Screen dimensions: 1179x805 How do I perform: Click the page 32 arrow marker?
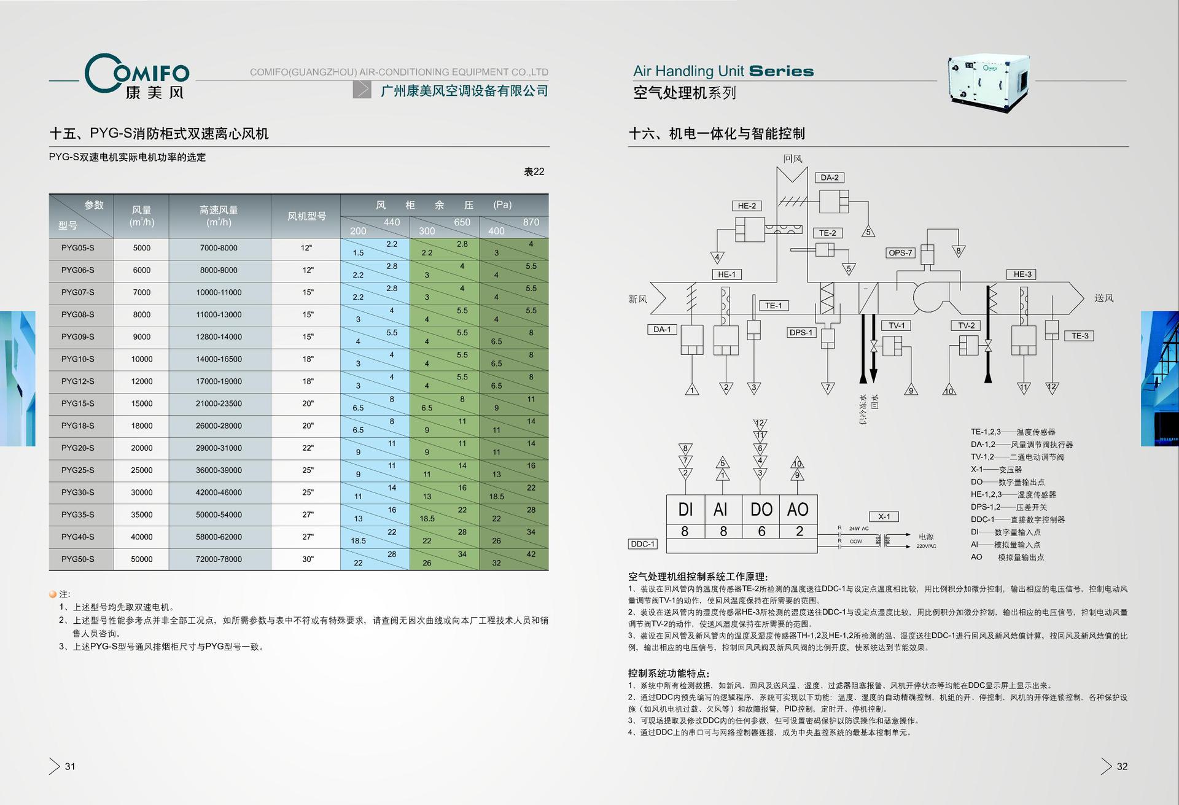tap(1106, 766)
